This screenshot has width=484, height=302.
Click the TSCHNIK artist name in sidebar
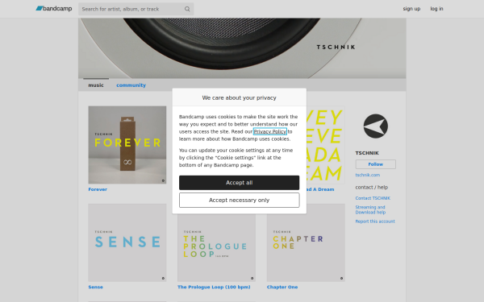point(367,153)
